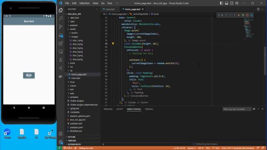Viewport: 267px width, 150px height.
Task: Toggle Secondary Side Bar layout
Action: [232, 3]
